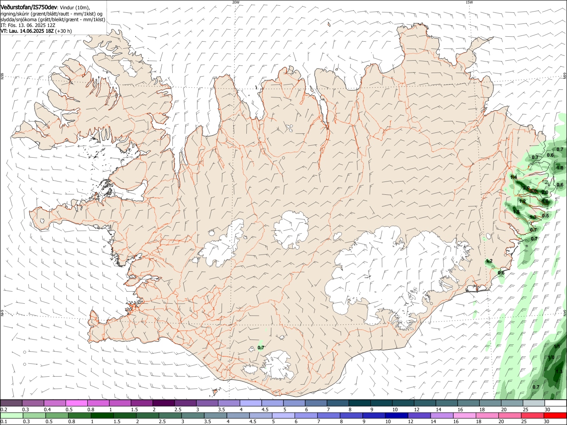
Task: Click the 'slydda/snjókoma' legend description line
Action: tap(53, 19)
